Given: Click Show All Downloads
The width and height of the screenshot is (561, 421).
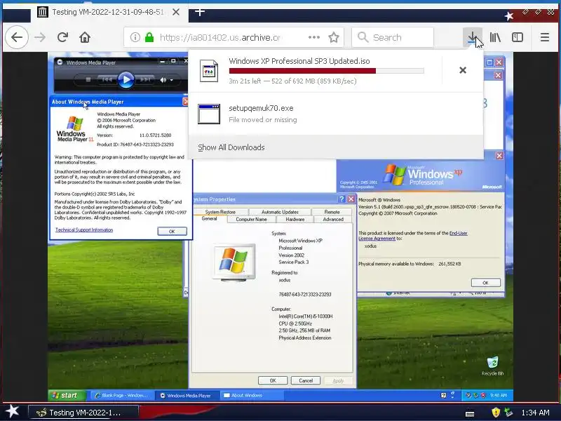Looking at the screenshot, I should [231, 147].
